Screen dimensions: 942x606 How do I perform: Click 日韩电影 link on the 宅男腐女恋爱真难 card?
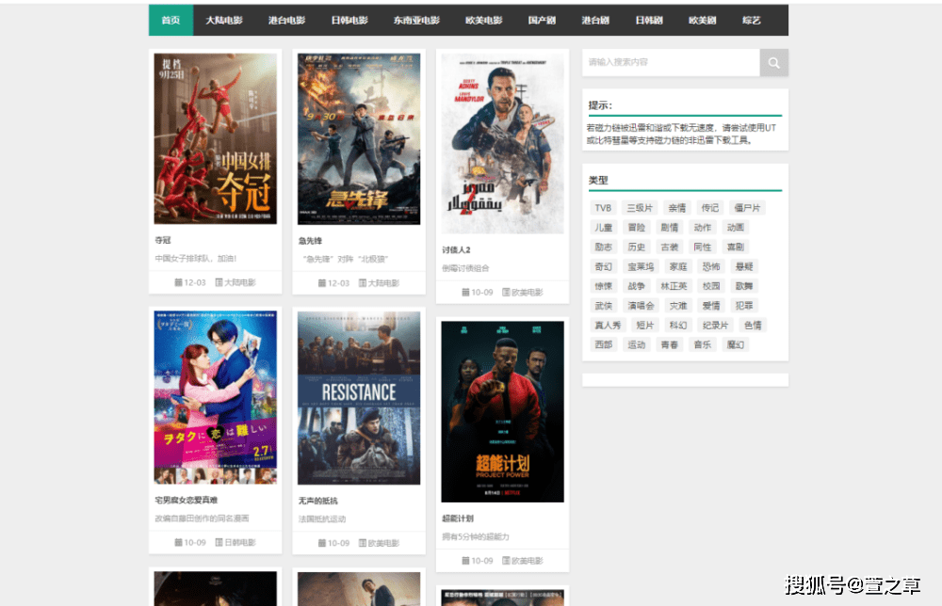[239, 542]
